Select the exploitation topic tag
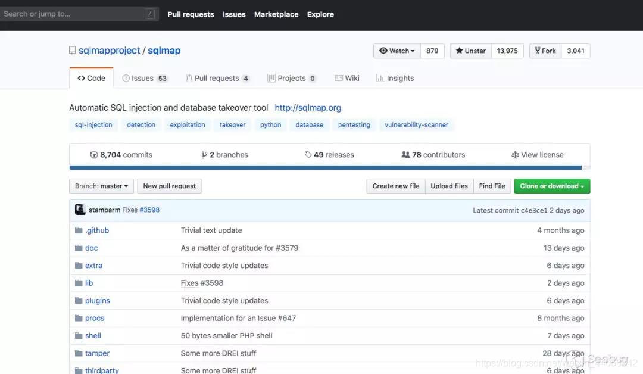 point(188,125)
